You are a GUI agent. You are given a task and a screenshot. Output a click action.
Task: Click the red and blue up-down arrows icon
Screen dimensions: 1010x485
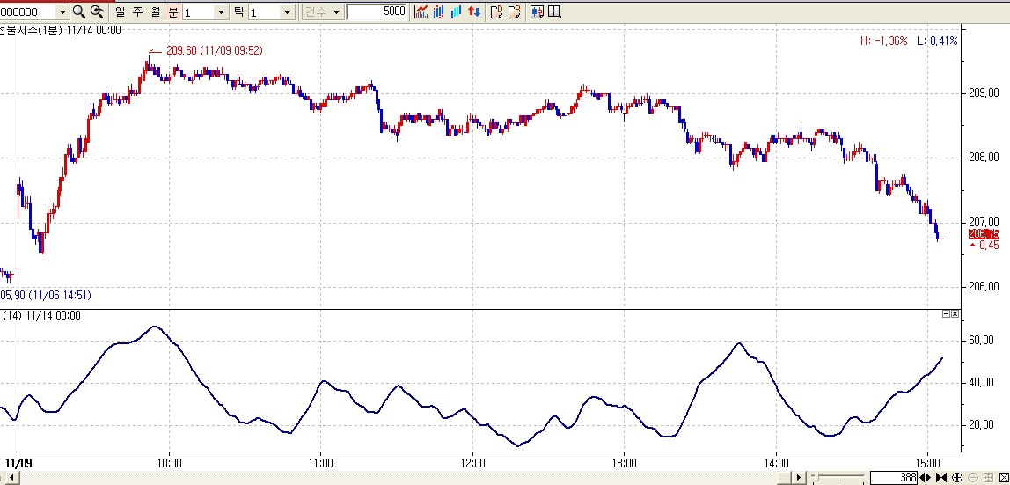[x=473, y=11]
